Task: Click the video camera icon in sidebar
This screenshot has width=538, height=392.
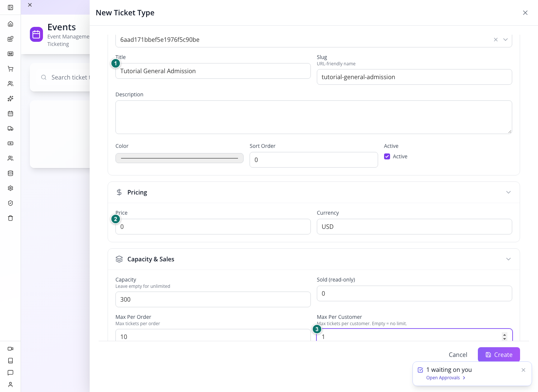Action: [10, 349]
